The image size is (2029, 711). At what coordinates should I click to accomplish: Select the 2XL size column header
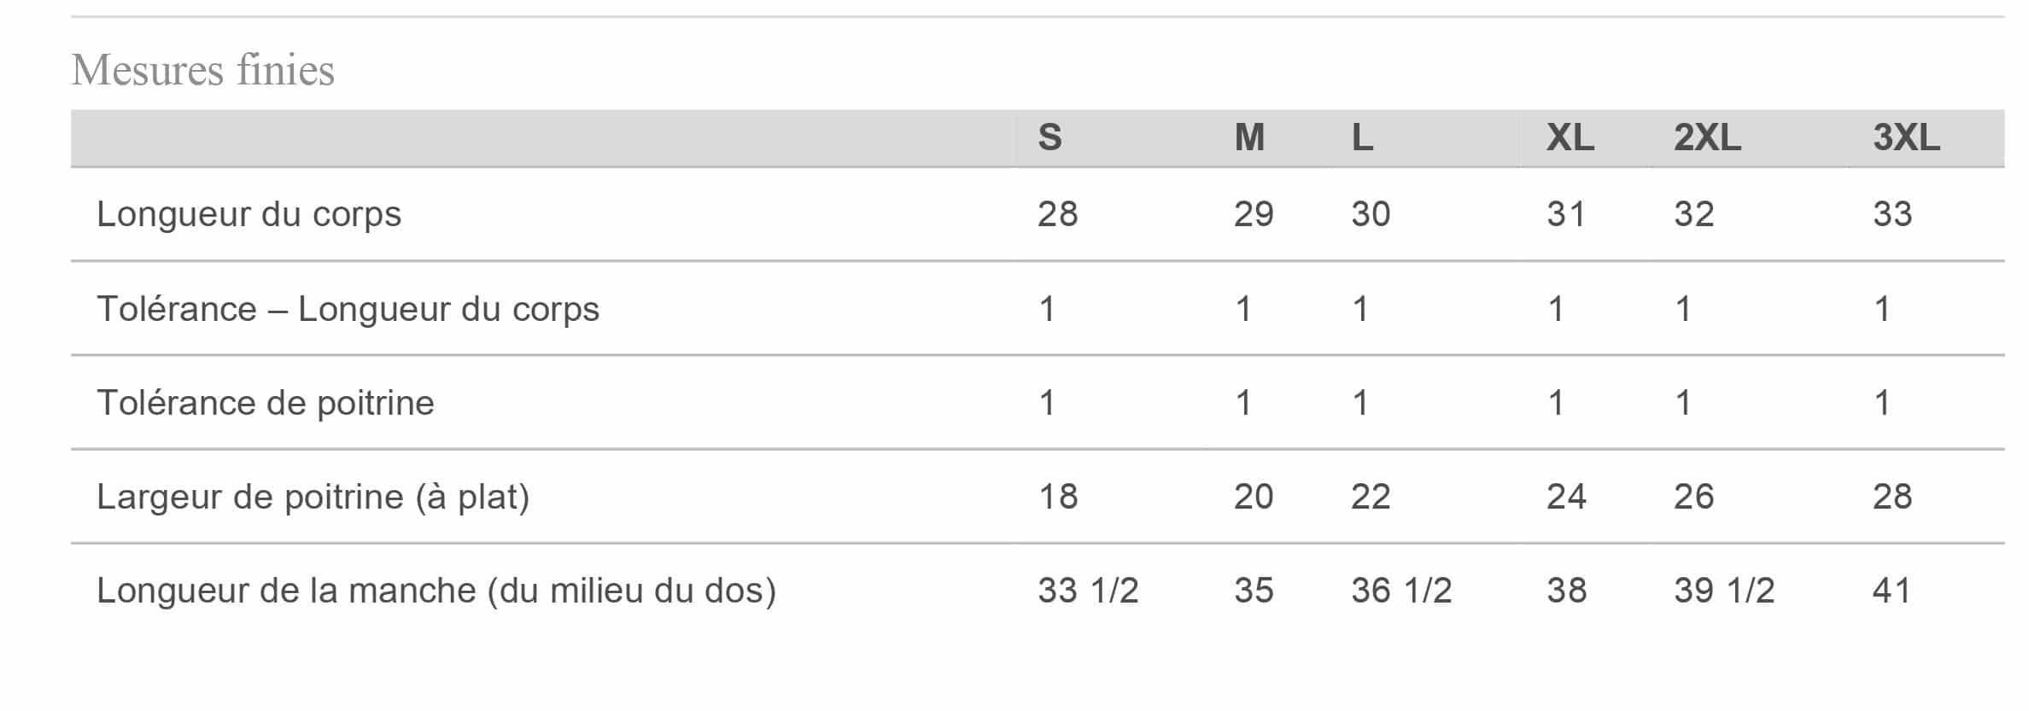point(1707,137)
